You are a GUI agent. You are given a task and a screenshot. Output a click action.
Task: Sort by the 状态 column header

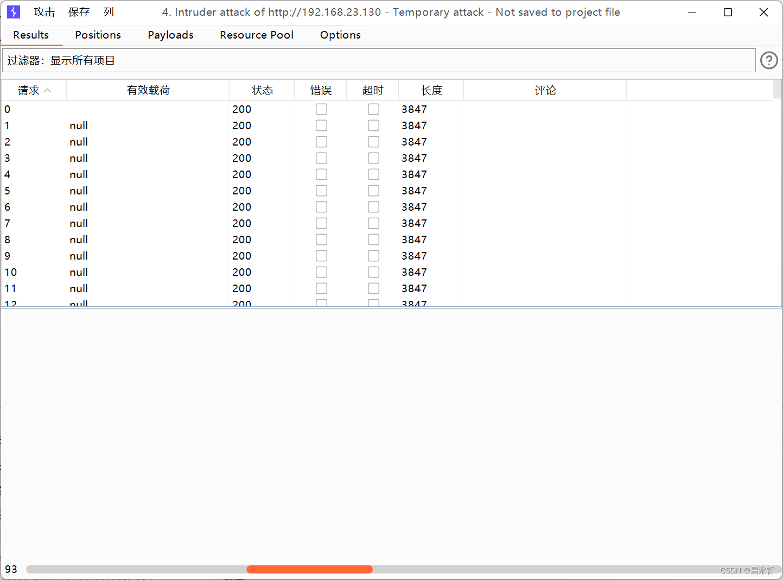tap(262, 91)
